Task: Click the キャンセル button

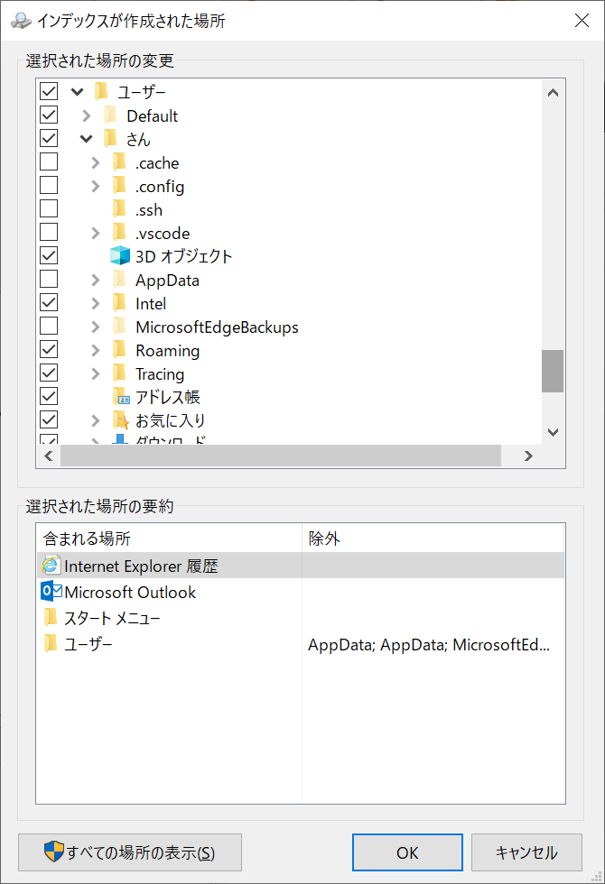Action: pyautogui.click(x=526, y=852)
